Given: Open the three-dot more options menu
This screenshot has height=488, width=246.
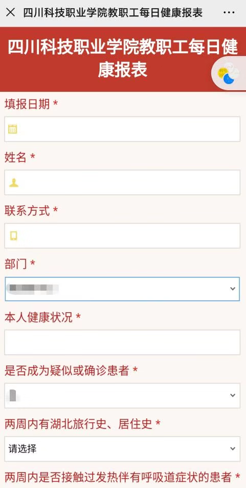Looking at the screenshot, I should 229,13.
